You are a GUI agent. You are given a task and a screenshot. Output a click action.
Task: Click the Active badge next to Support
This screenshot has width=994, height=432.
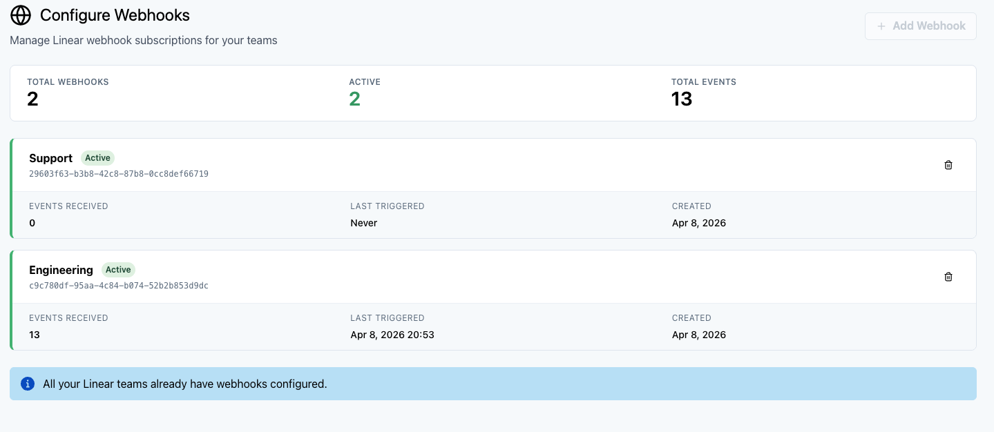[x=97, y=158]
